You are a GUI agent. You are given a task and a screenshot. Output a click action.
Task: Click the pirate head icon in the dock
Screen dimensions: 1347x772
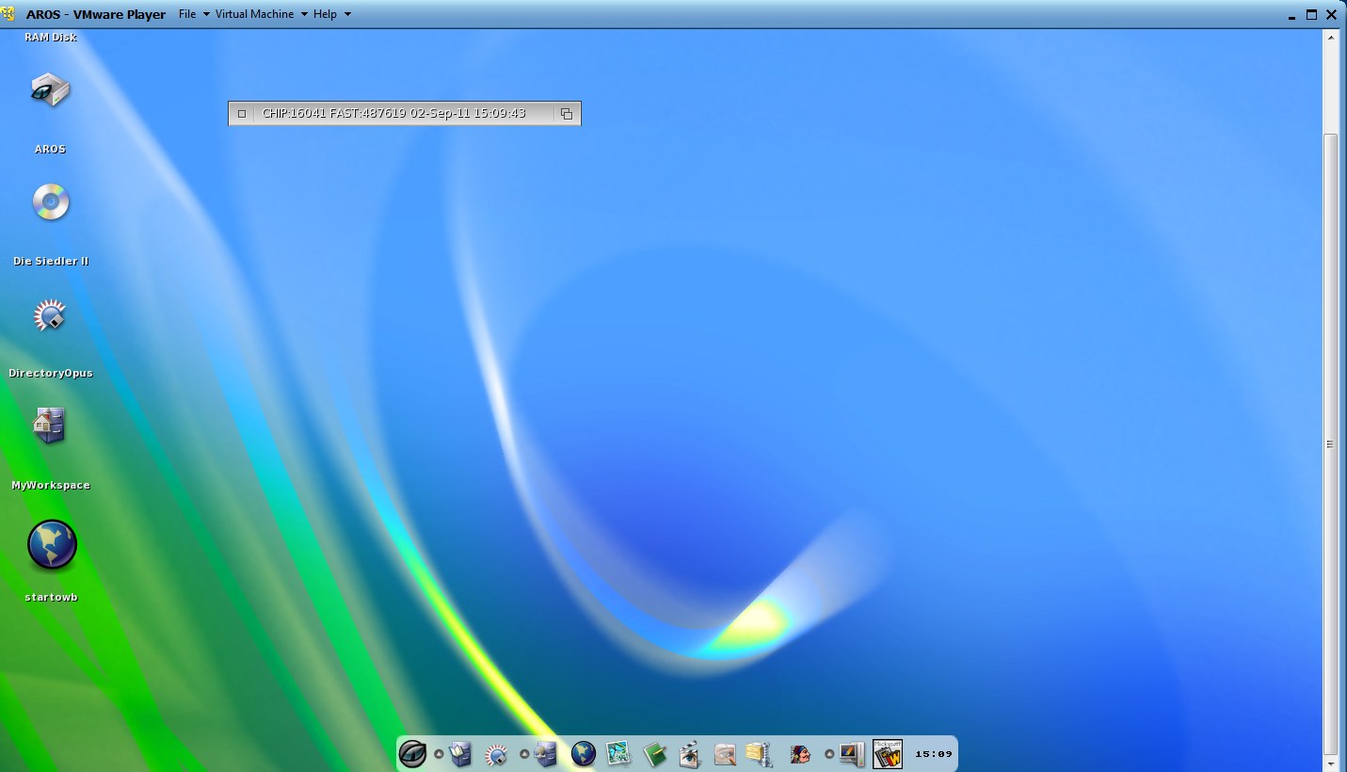click(x=800, y=753)
